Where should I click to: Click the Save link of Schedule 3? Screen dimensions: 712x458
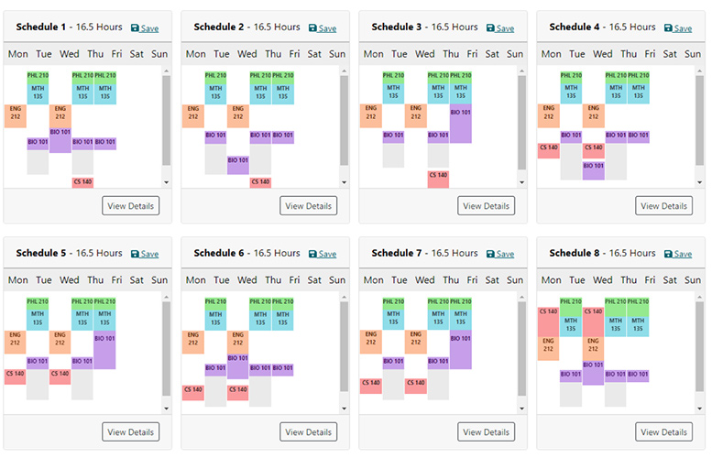(x=505, y=28)
